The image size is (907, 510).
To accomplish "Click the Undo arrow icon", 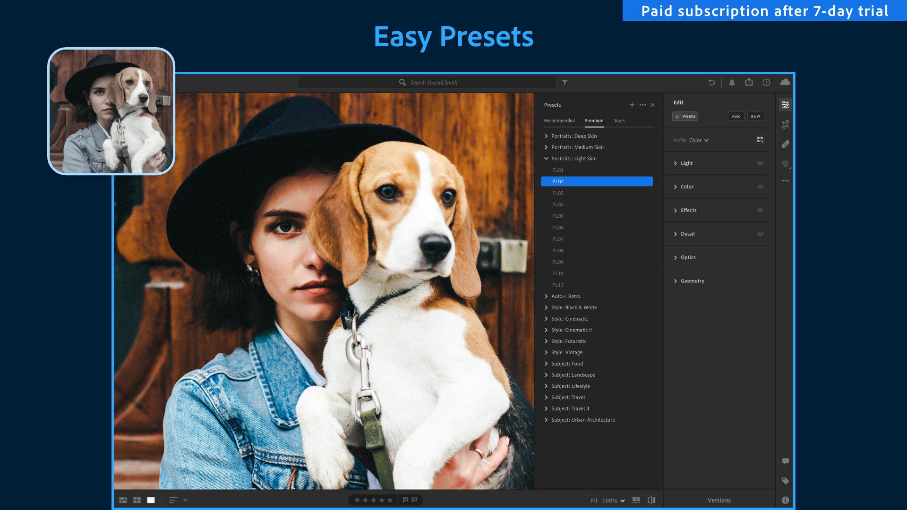I will 711,82.
